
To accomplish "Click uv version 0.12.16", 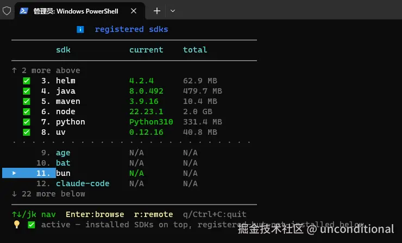I will click(146, 132).
